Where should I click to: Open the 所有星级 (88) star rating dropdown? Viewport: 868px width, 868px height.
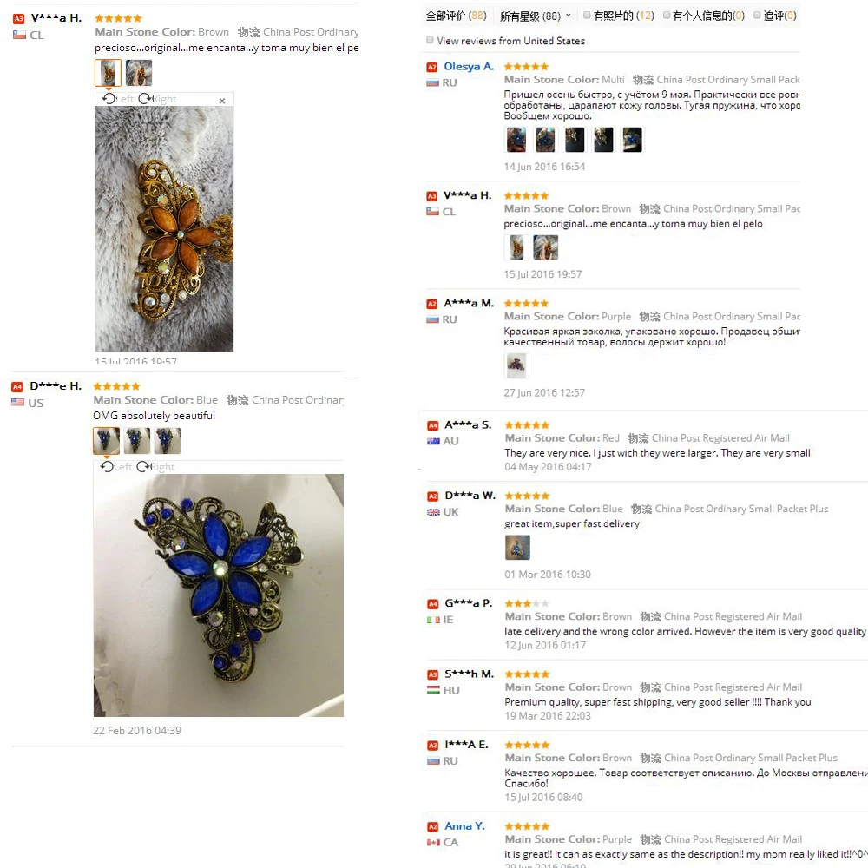click(x=535, y=16)
